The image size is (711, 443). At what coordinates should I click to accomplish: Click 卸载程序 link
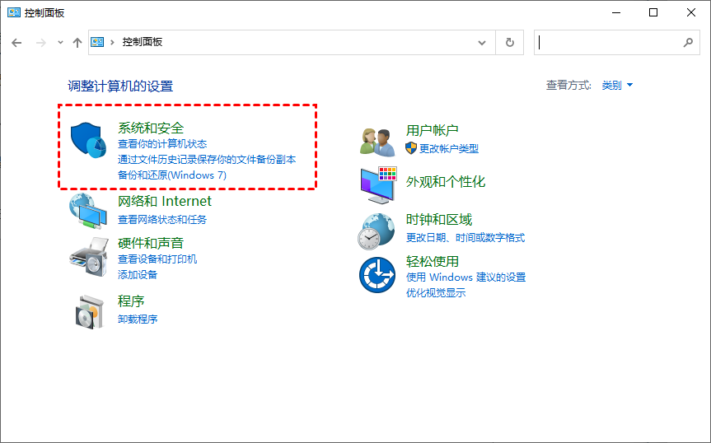pyautogui.click(x=138, y=319)
